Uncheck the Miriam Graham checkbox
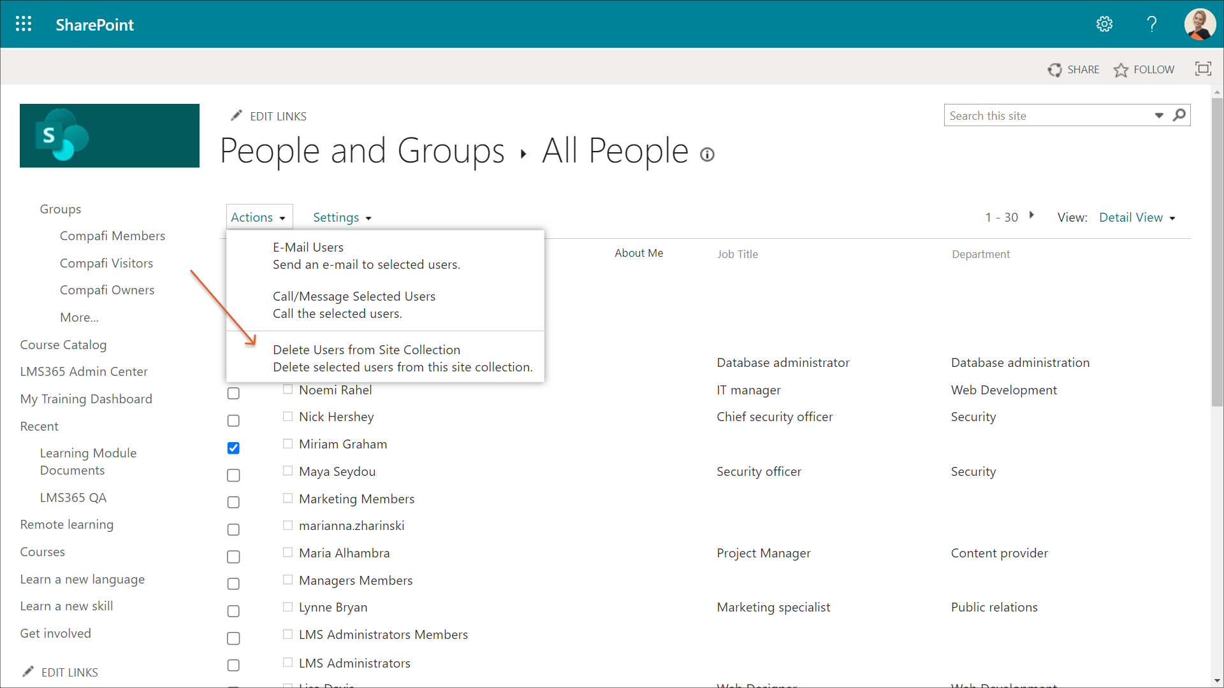The width and height of the screenshot is (1224, 688). [x=233, y=448]
